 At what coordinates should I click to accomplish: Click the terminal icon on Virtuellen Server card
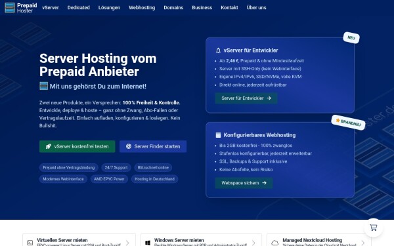coord(30,243)
